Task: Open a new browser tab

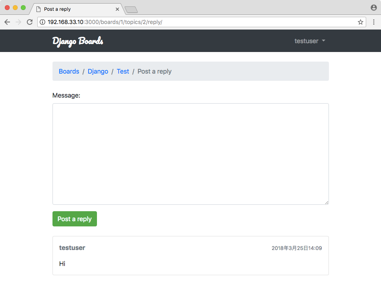Action: (131, 10)
